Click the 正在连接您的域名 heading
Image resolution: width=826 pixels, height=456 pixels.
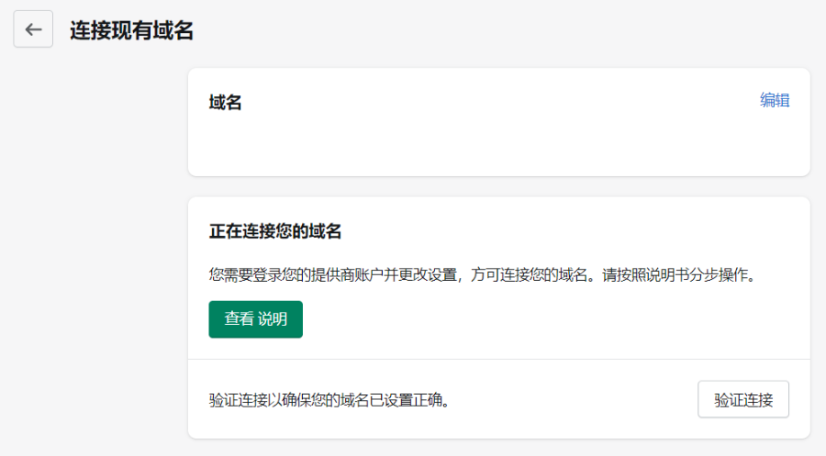click(275, 231)
